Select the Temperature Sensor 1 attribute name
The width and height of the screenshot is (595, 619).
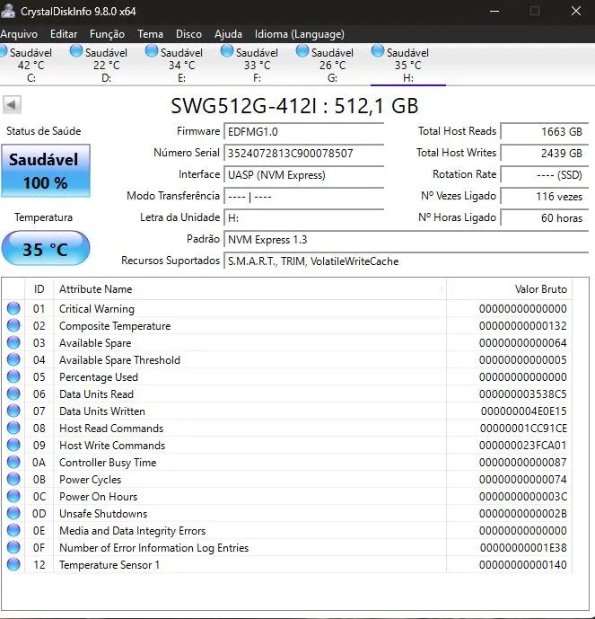(109, 565)
